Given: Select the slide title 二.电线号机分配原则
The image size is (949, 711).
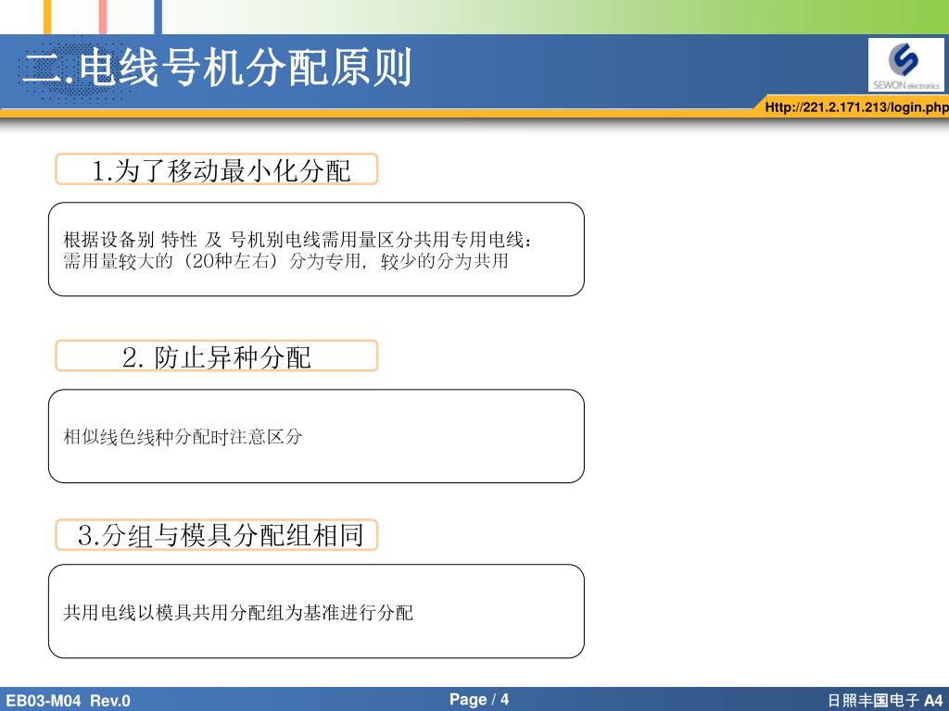Looking at the screenshot, I should (x=217, y=67).
